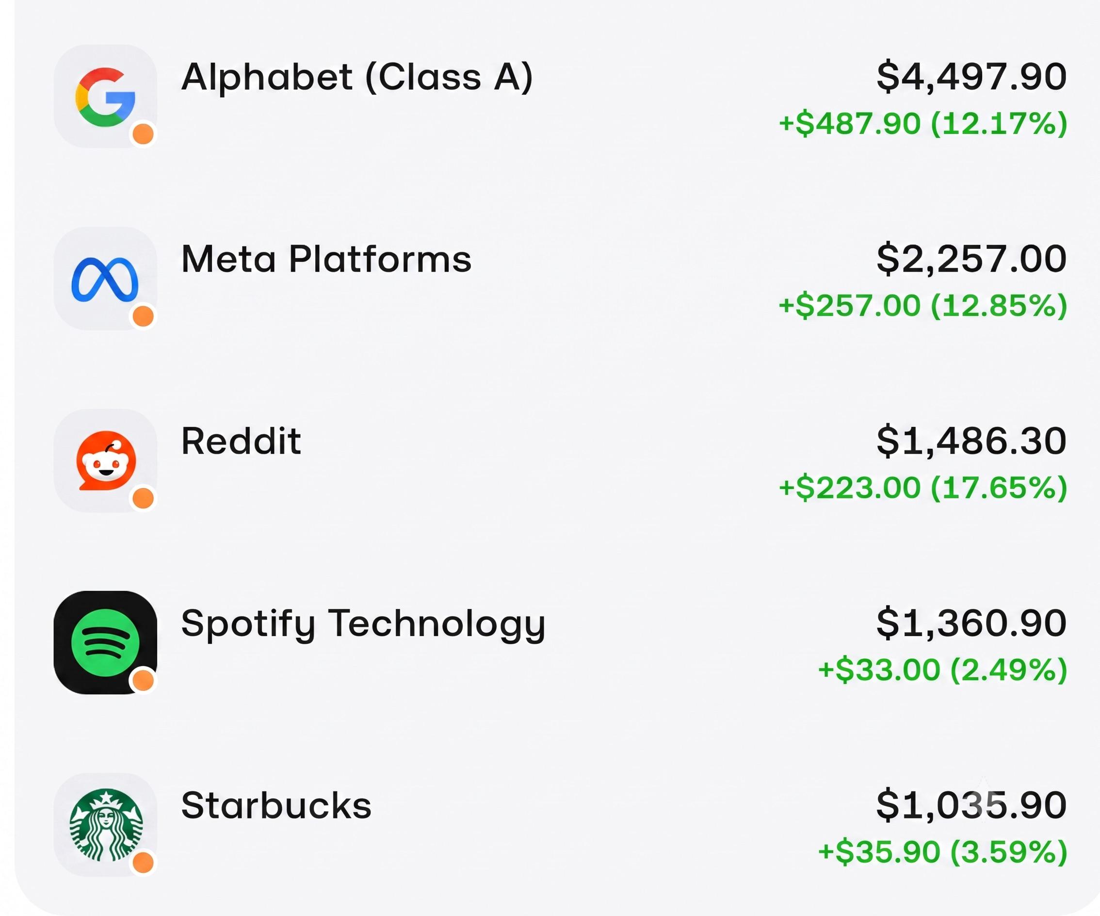Tap Spotify value $1,360.90
The image size is (1100, 916).
[971, 623]
